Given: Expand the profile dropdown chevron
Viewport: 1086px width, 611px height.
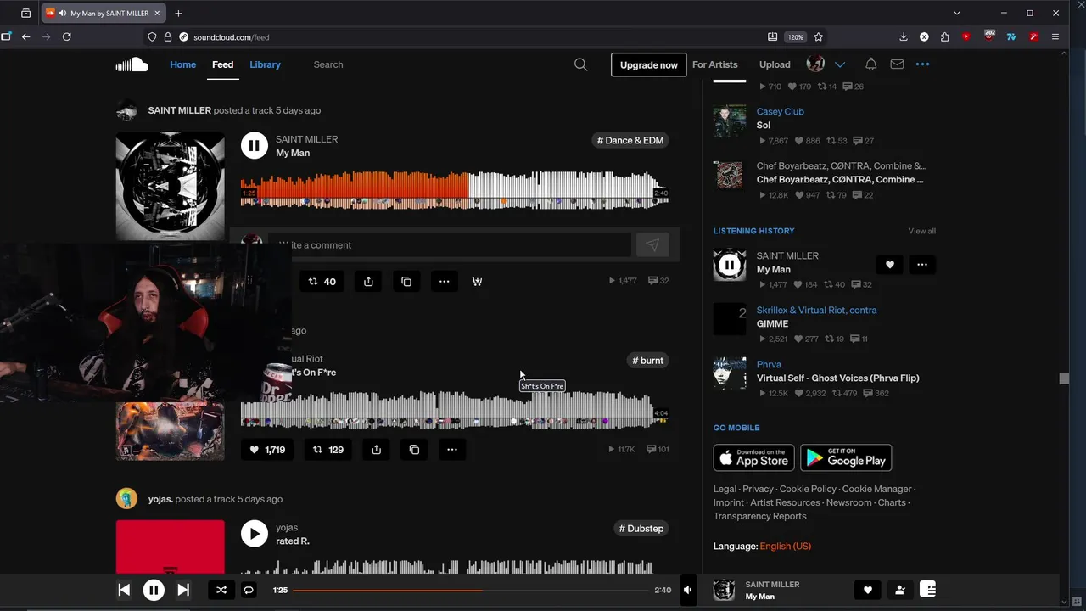Looking at the screenshot, I should tap(840, 64).
